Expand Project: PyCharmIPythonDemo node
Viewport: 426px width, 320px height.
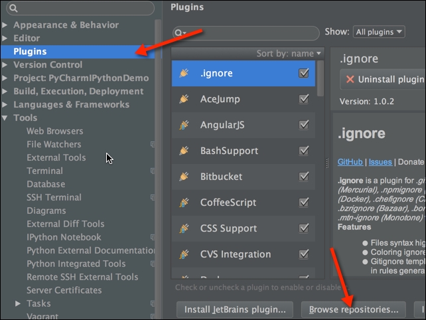pyautogui.click(x=5, y=78)
